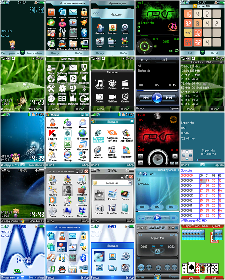Open the Клипы film-reel icon
The image size is (225, 280).
pos(125,27)
